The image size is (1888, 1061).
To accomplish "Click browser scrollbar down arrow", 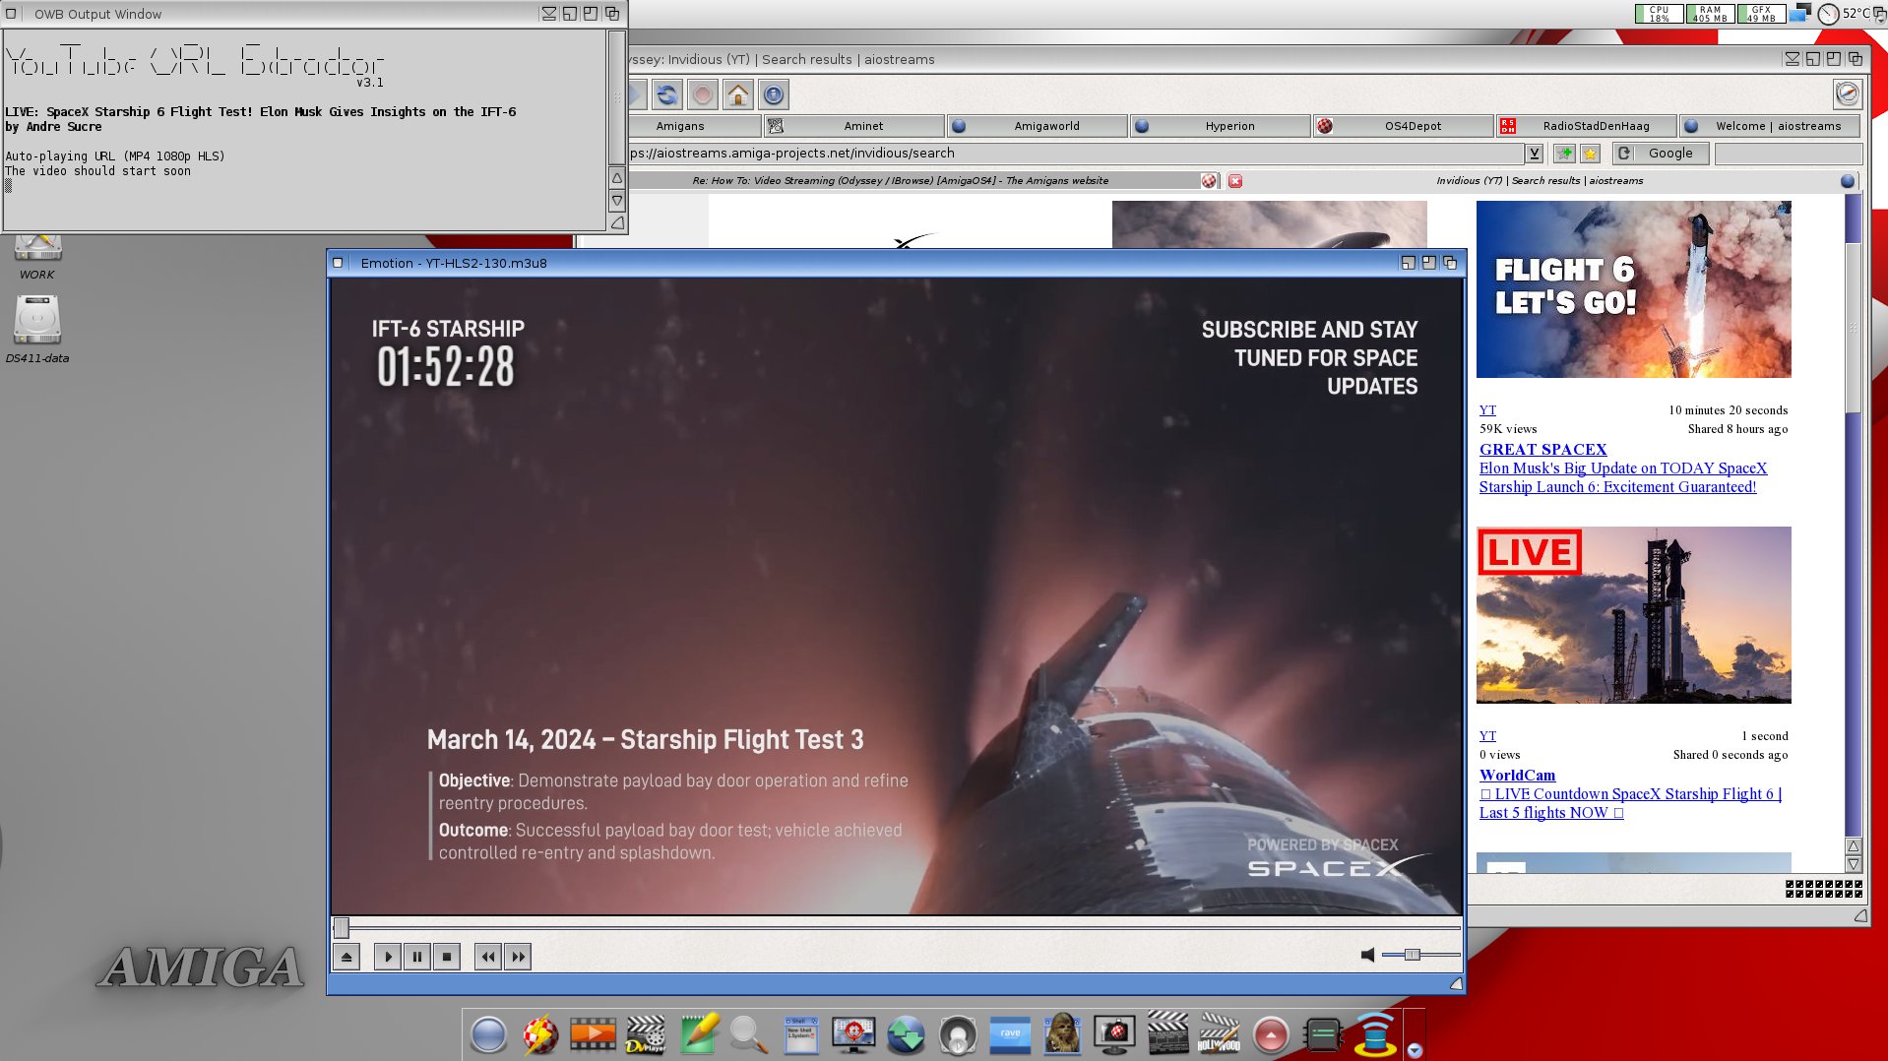I will coord(1854,864).
